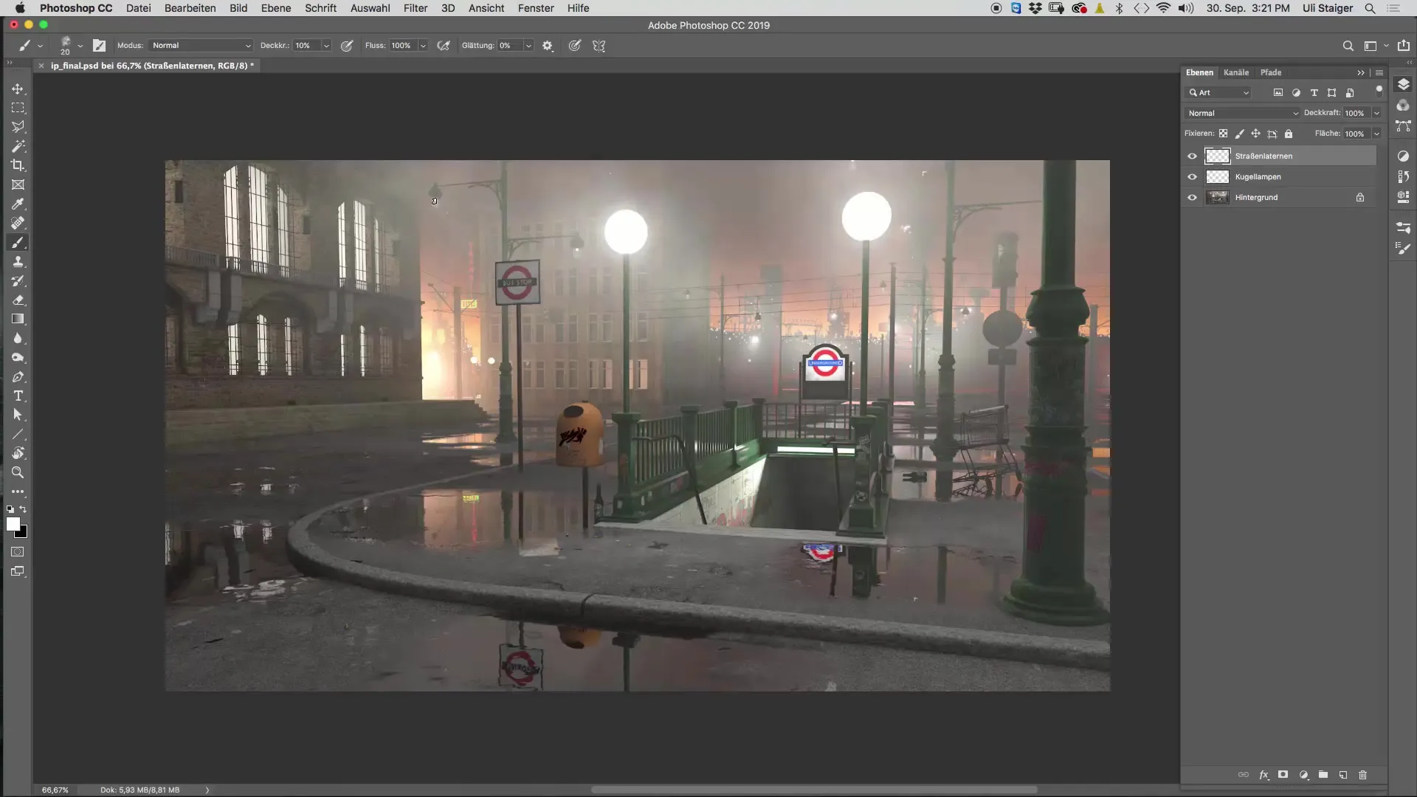Screen dimensions: 1417x797
Task: Select the Line shape tool
Action: [x=18, y=434]
